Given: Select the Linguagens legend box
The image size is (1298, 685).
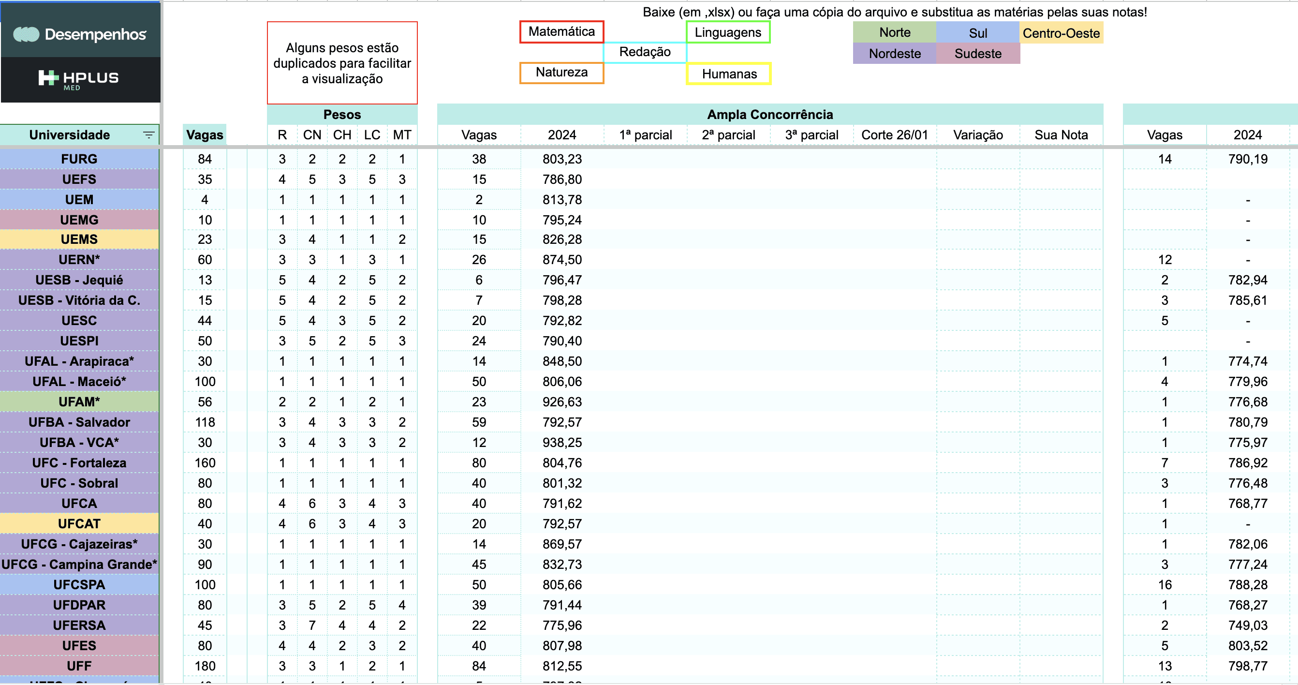Looking at the screenshot, I should click(728, 32).
